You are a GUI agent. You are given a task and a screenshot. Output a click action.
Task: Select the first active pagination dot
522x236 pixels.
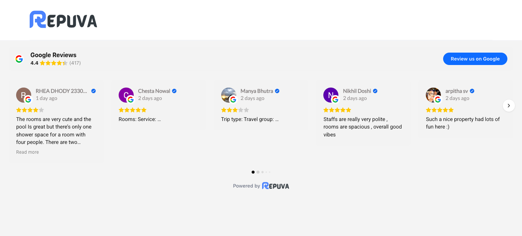(253, 172)
